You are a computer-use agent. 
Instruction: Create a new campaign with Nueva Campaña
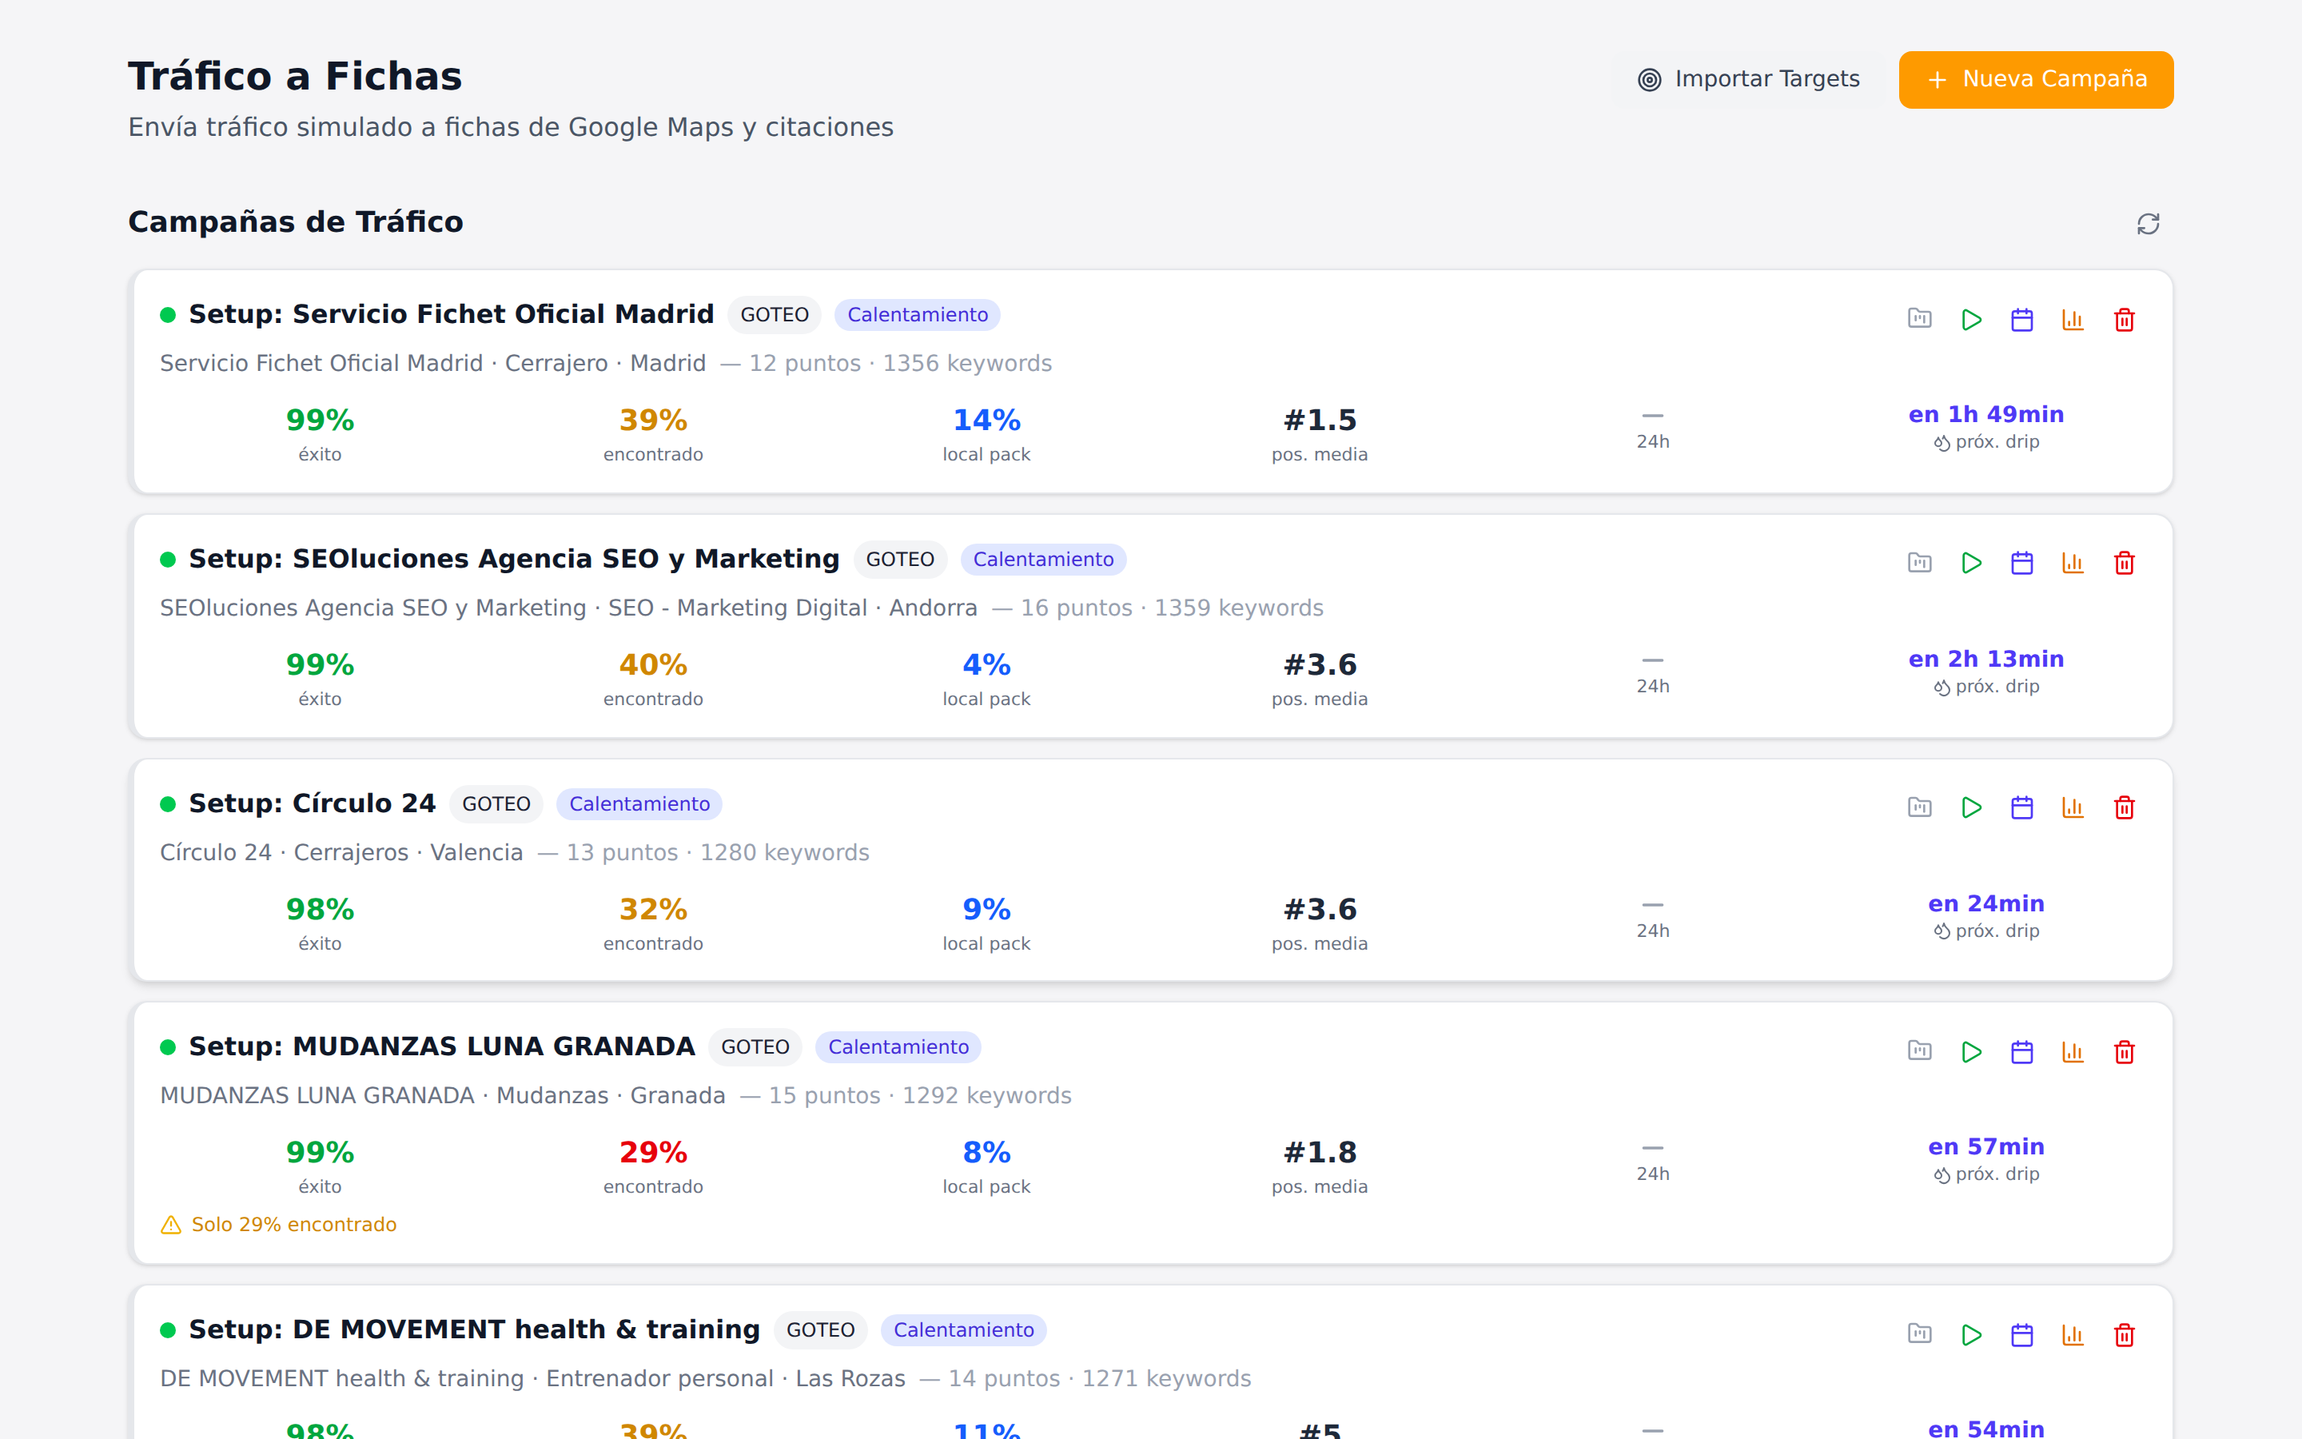(x=2036, y=79)
